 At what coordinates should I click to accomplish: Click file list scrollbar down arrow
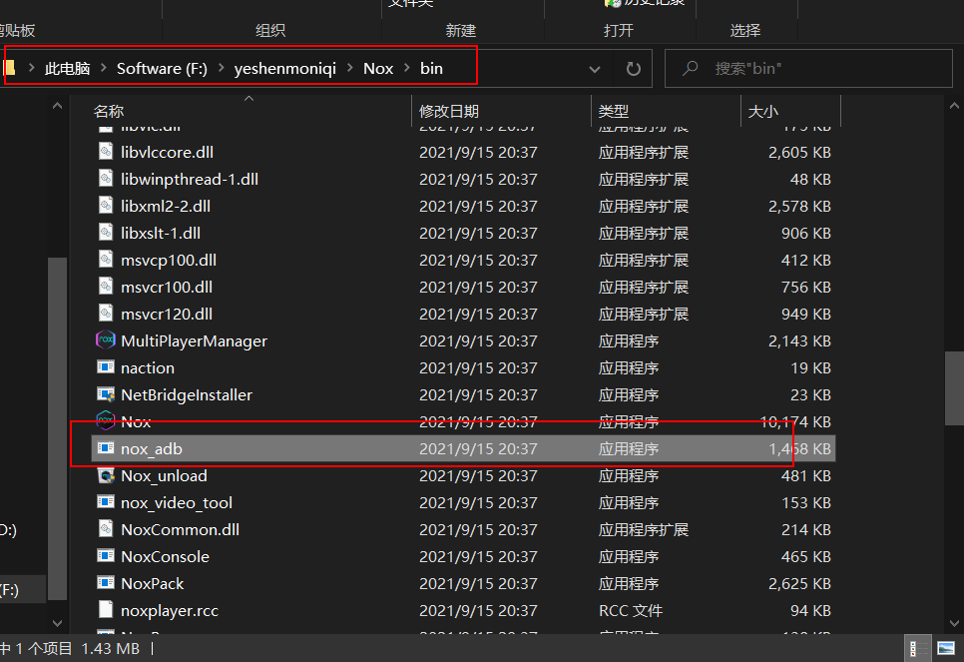[954, 623]
